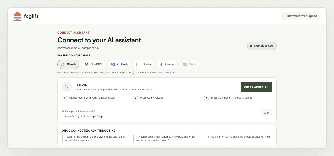Select the ChatGPT assistant tab
334x156 pixels.
click(x=93, y=64)
